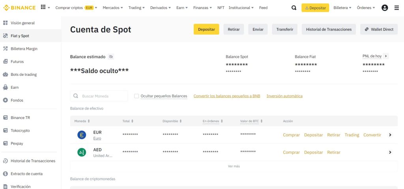Click Comprar in the EUR row
The height and width of the screenshot is (189, 404).
[x=292, y=135]
